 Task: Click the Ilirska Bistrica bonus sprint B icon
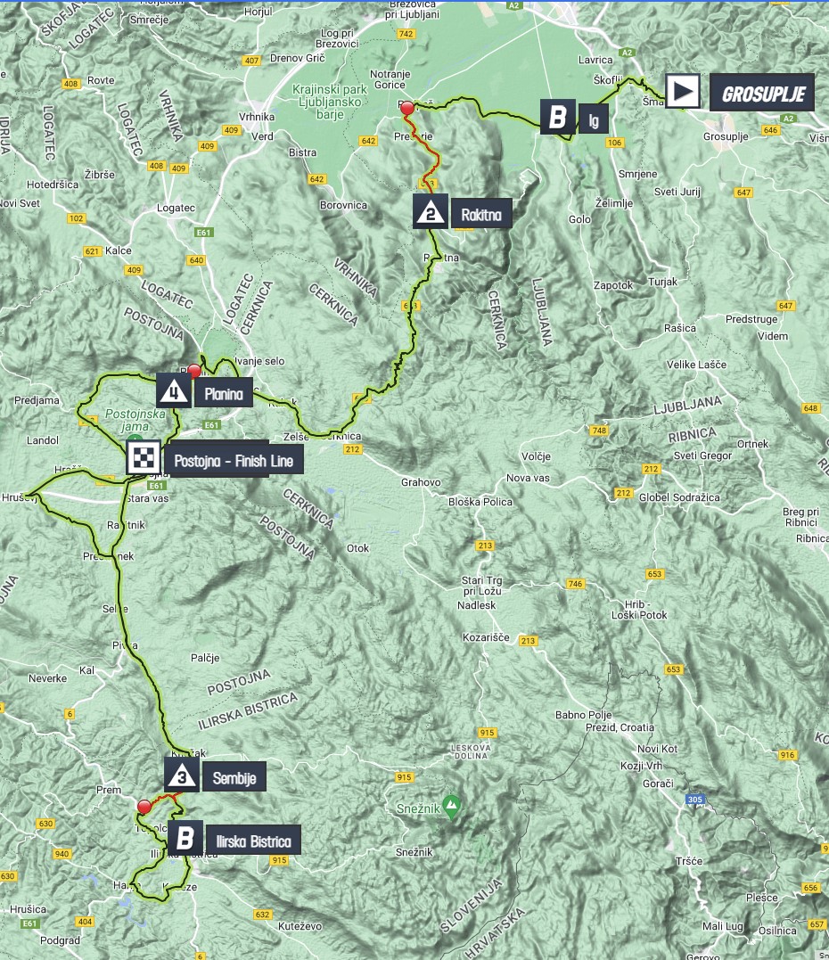click(185, 838)
